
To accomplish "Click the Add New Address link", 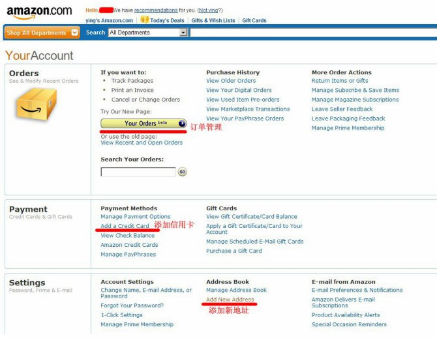I will pyautogui.click(x=230, y=300).
